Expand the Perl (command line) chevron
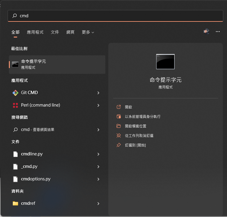227x217 pixels. tap(98, 105)
